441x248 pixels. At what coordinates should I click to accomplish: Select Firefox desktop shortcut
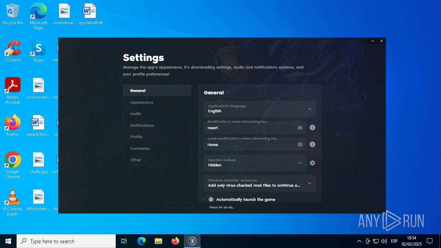click(x=13, y=126)
